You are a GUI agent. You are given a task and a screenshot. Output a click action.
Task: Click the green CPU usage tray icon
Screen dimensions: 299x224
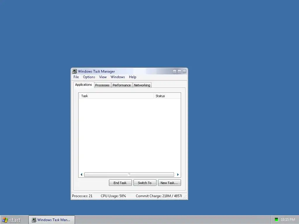tap(277, 220)
